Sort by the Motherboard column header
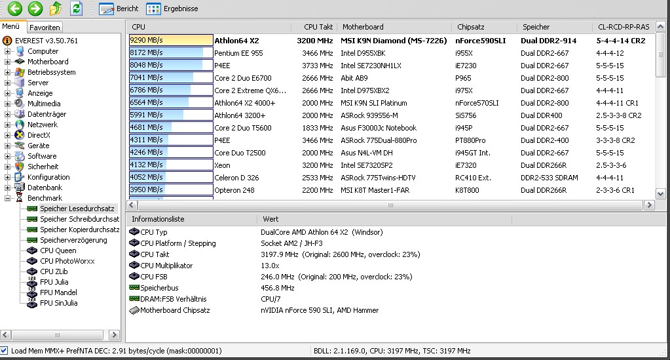The height and width of the screenshot is (360, 670). [x=394, y=27]
